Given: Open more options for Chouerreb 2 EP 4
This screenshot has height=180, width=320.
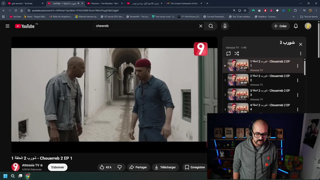Looking at the screenshot, I should 297,109.
